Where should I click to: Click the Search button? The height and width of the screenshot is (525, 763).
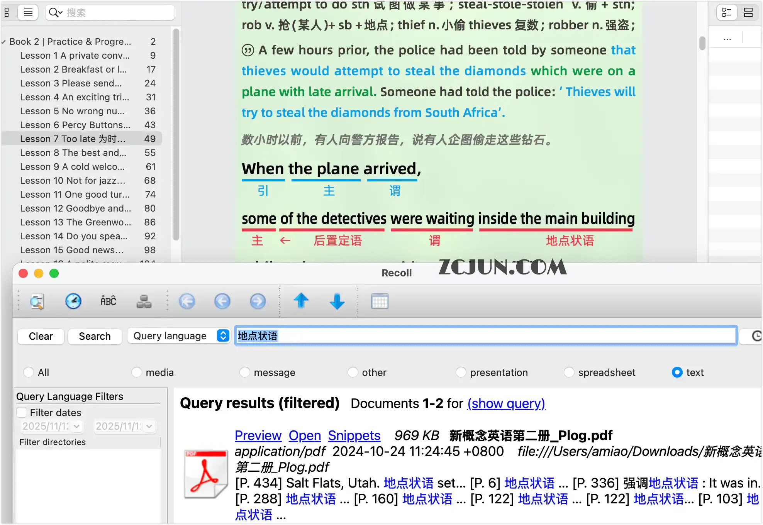pos(94,336)
